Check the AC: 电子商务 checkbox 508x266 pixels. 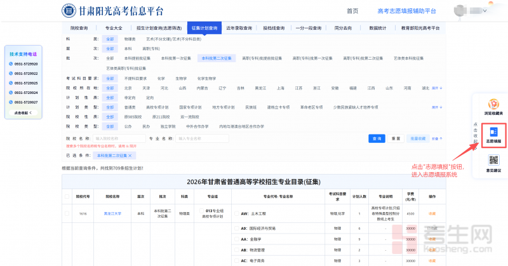236,260
